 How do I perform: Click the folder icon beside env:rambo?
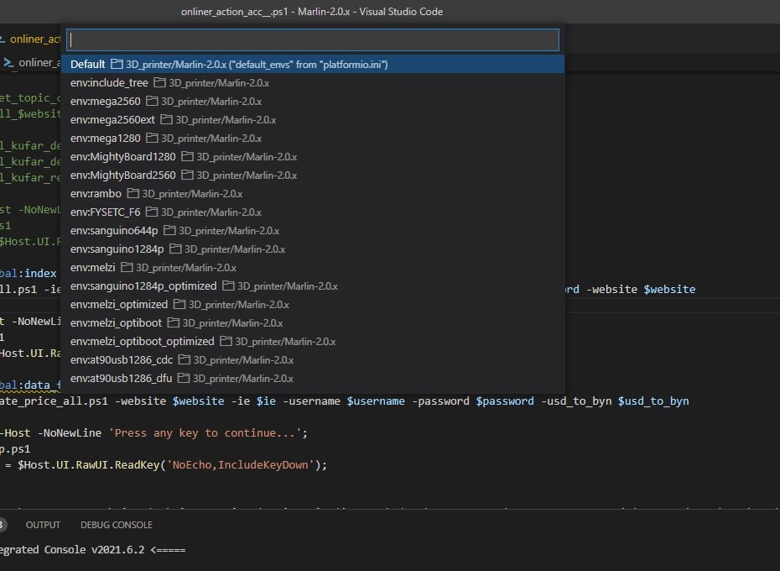[x=133, y=193]
